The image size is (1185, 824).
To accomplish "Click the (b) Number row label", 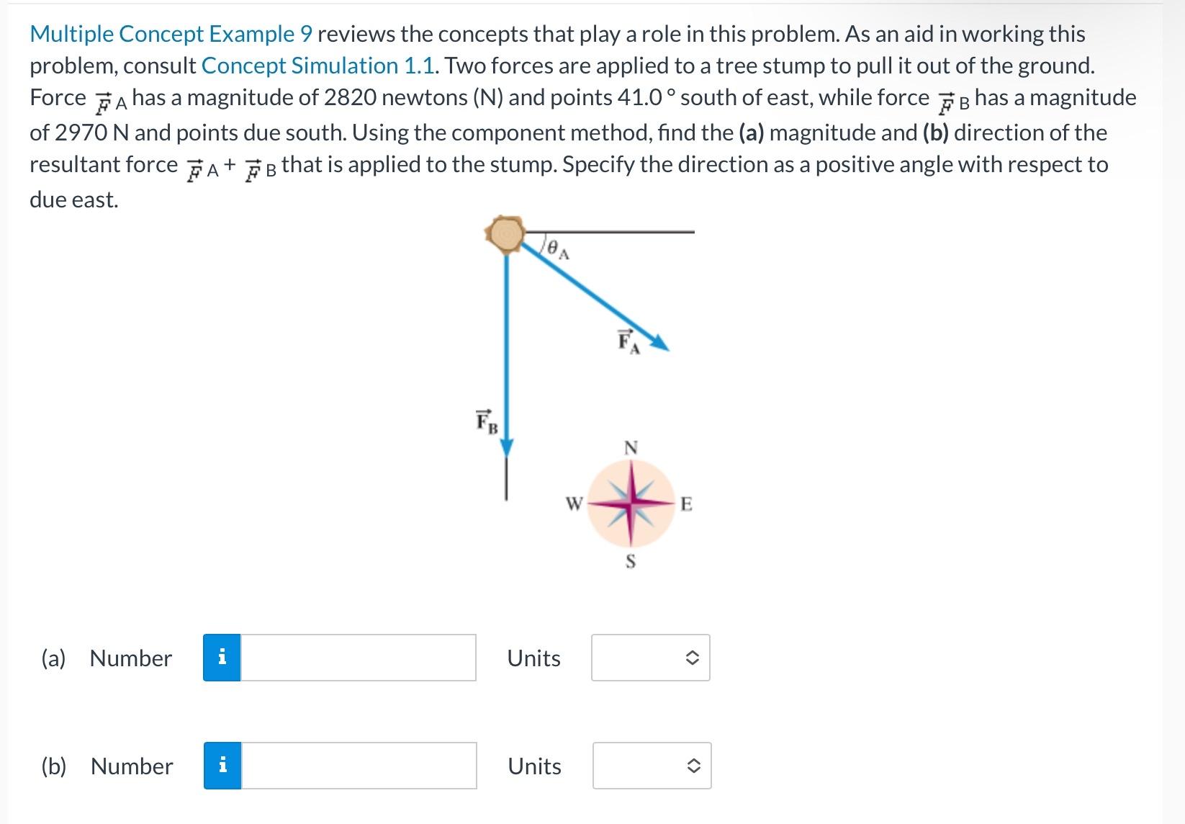I will click(x=130, y=765).
